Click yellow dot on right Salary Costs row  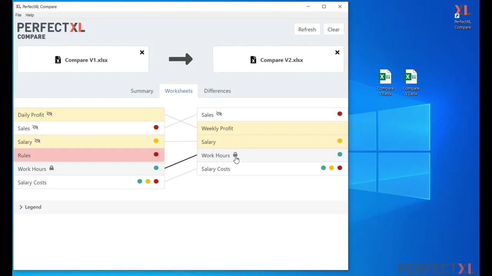click(332, 168)
